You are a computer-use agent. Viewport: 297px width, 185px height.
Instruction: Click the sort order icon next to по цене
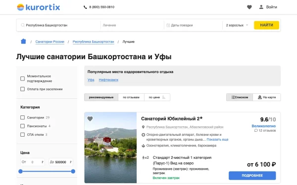(x=164, y=97)
